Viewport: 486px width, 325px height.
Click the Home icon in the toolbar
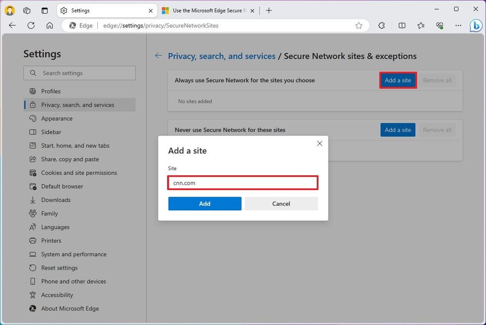(x=49, y=26)
